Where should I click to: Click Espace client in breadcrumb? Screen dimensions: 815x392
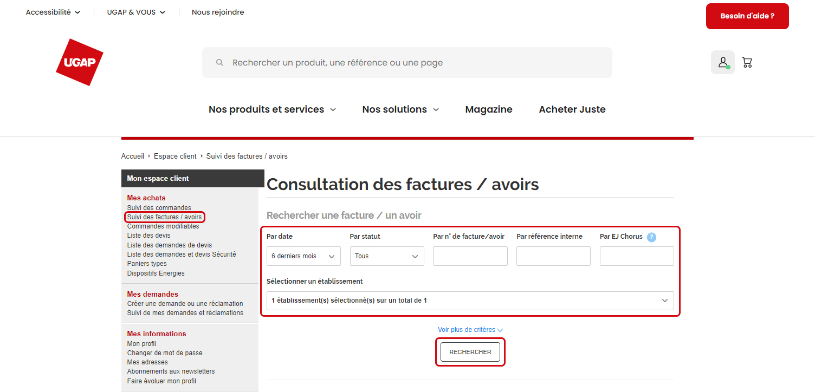click(175, 156)
